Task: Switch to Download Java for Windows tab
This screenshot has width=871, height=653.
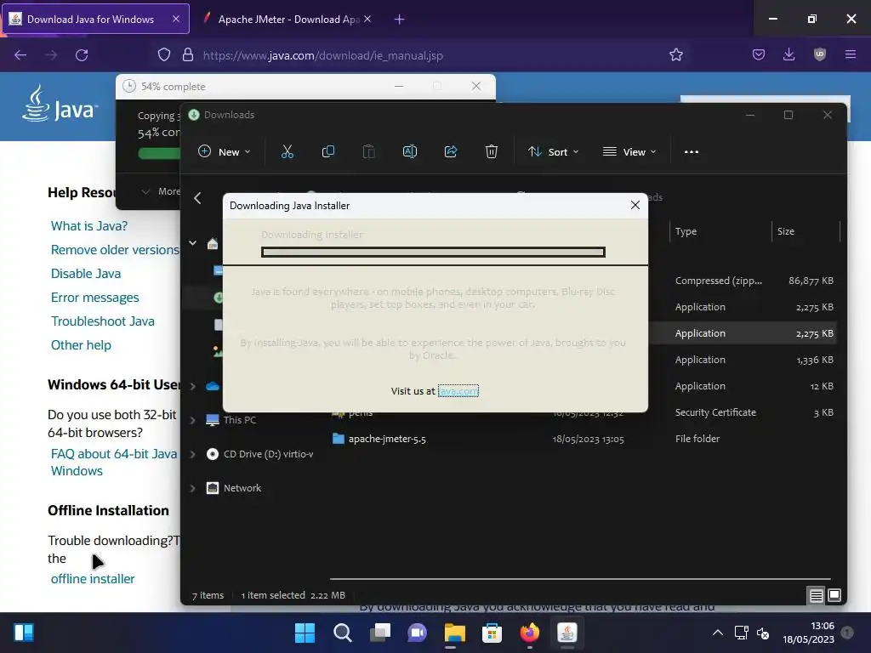Action: pyautogui.click(x=95, y=19)
